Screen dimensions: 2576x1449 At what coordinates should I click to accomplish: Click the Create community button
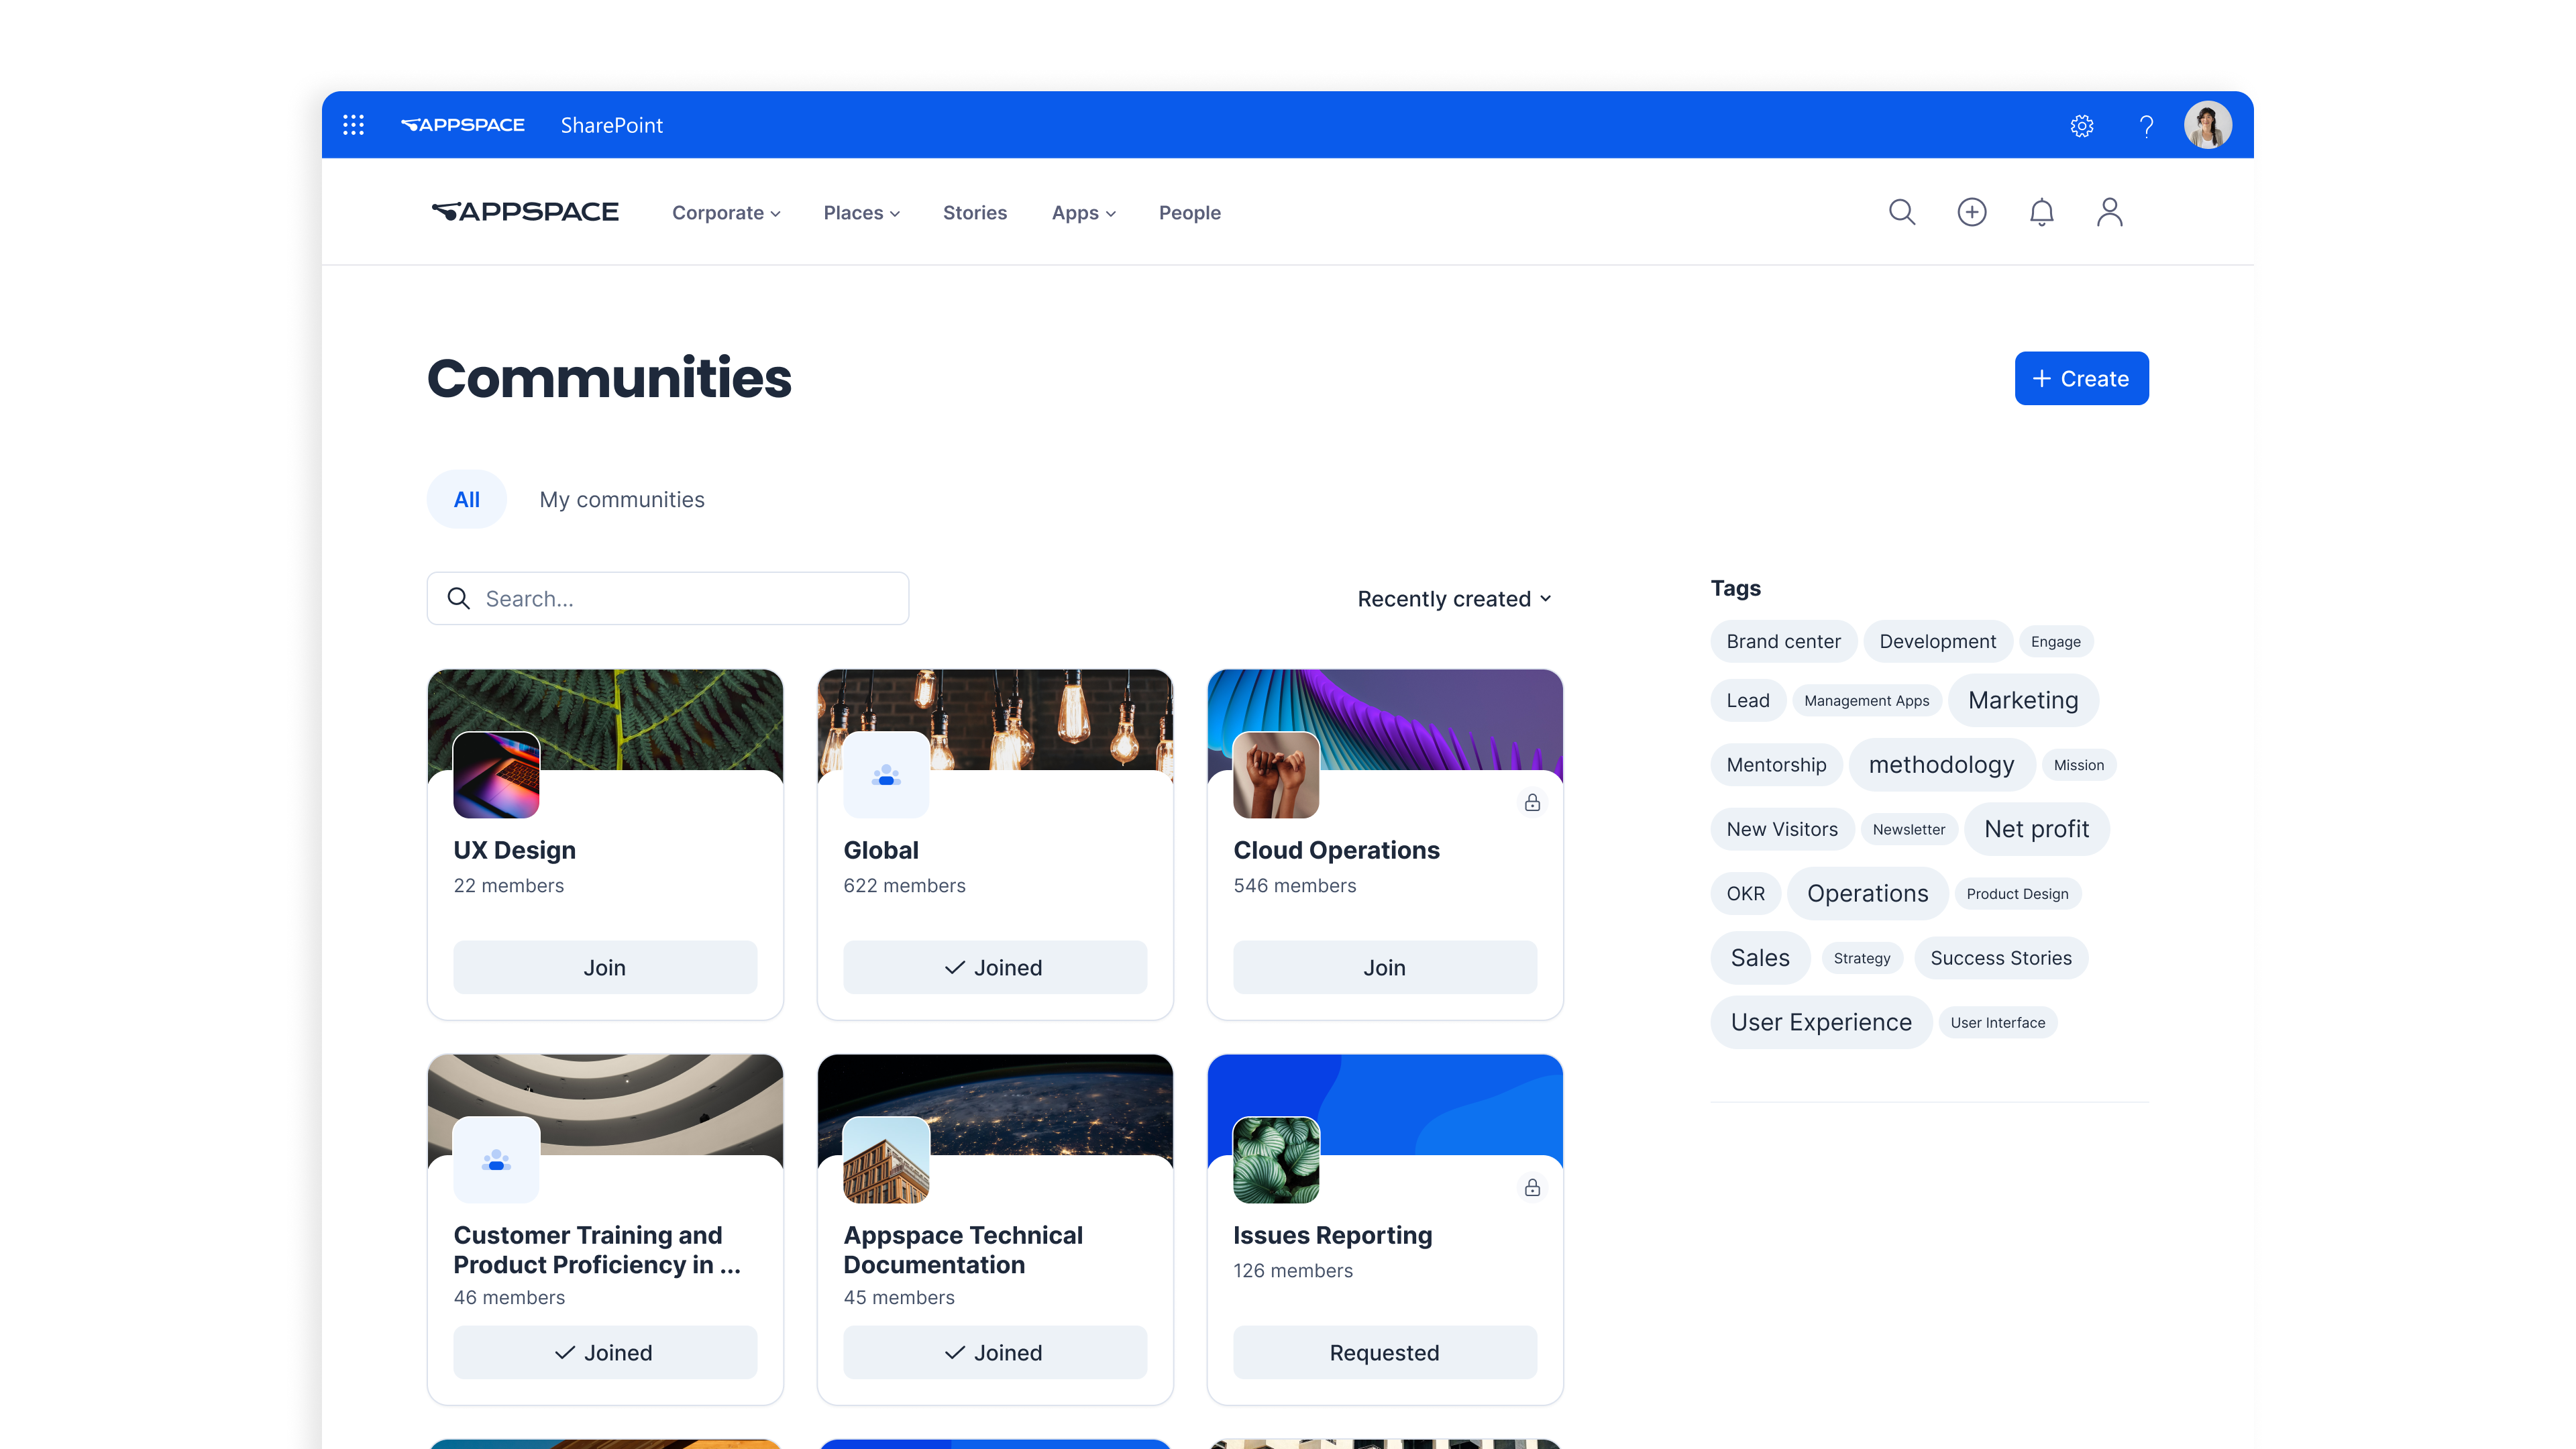point(2082,378)
